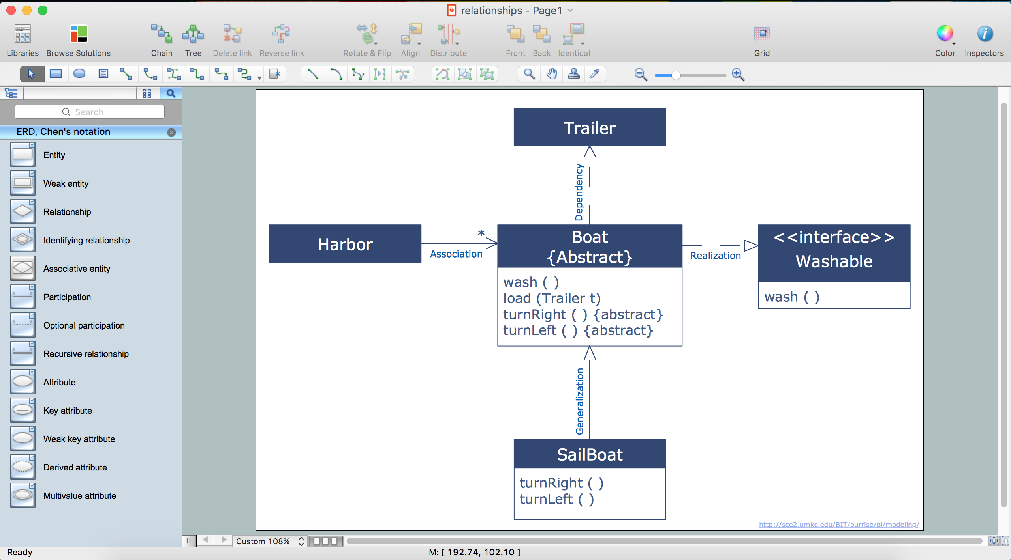The image size is (1011, 560).
Task: Select Entity item in ERD panel
Action: [x=54, y=155]
